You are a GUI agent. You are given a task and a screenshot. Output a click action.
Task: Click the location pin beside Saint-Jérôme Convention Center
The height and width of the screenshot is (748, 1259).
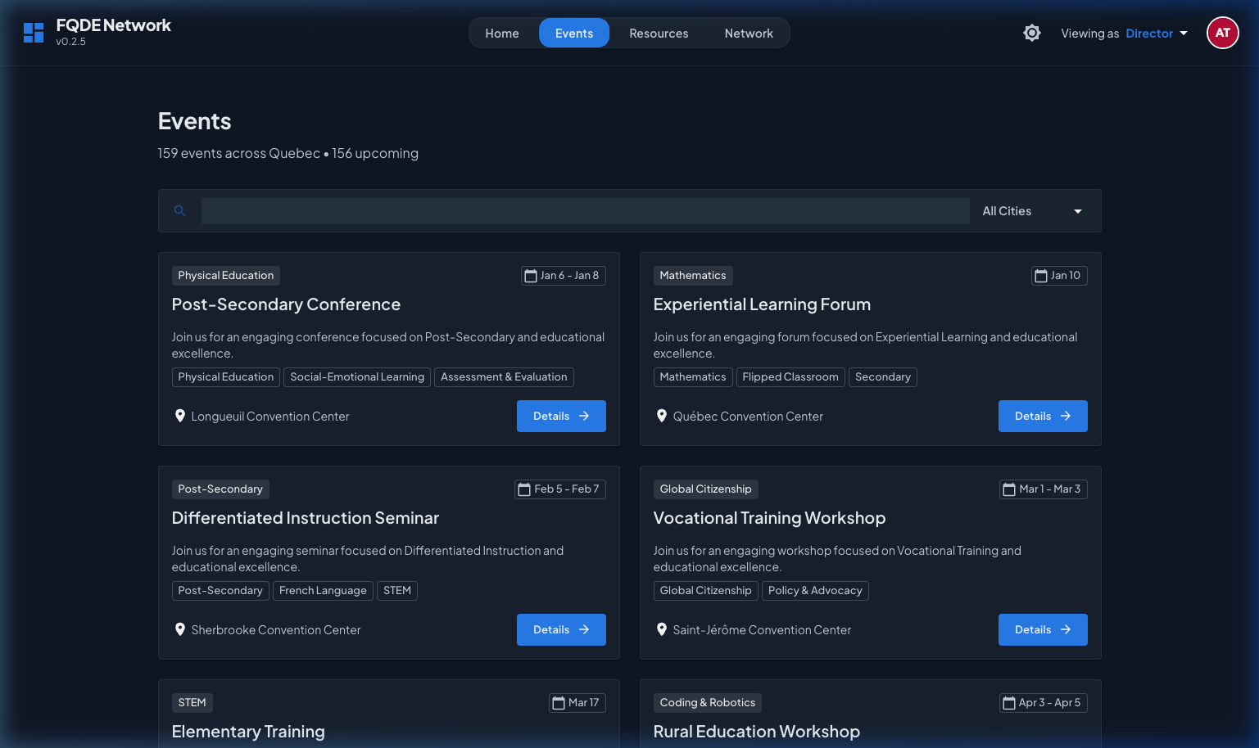coord(662,629)
